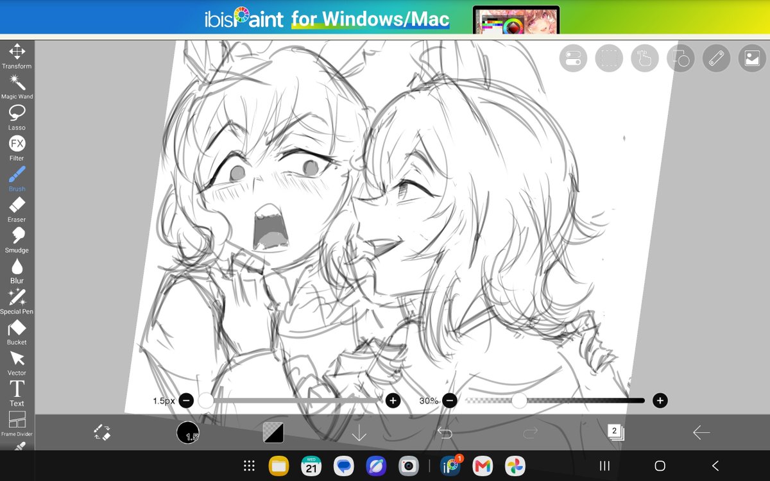Viewport: 770px width, 481px height.
Task: Select the Blur tool
Action: [x=17, y=271]
